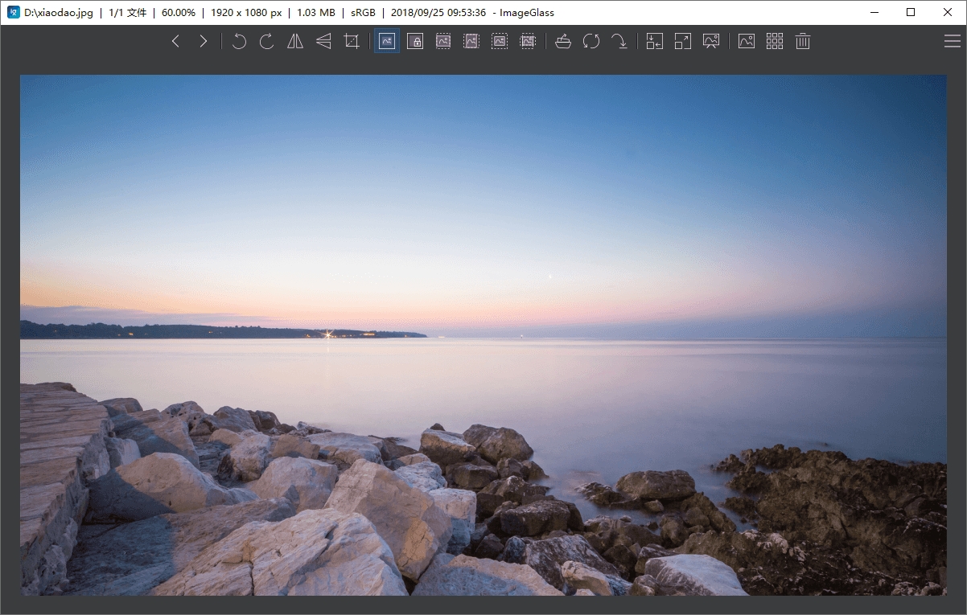Open the main hamburger menu
This screenshot has width=967, height=615.
(953, 41)
